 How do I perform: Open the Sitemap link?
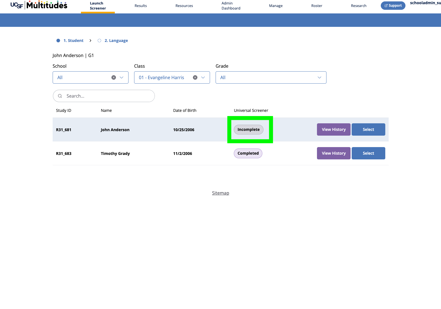tap(221, 193)
